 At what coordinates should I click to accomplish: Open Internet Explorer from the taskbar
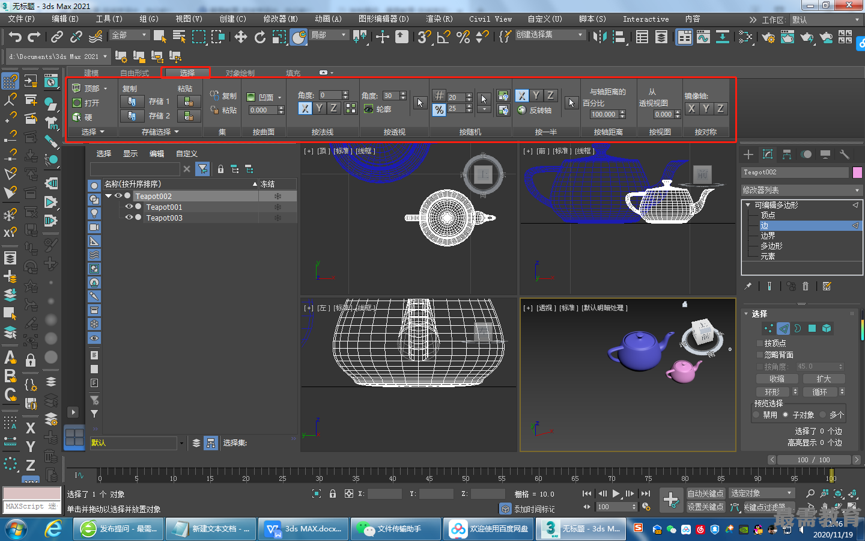point(53,529)
